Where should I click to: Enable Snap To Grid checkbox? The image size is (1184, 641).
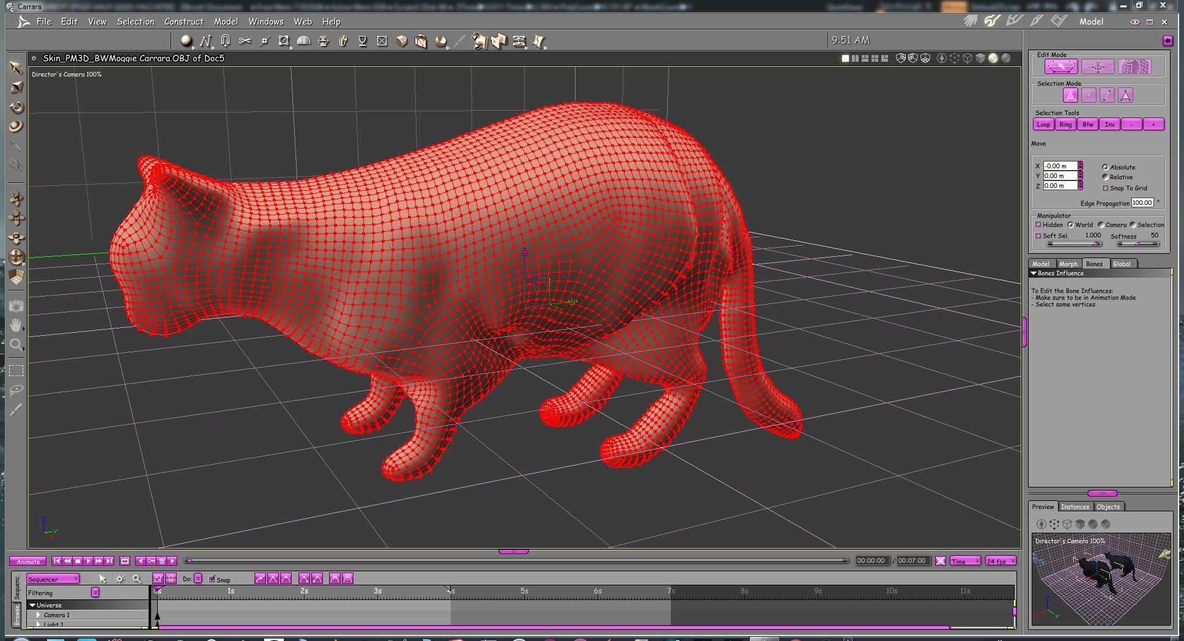click(x=1105, y=188)
